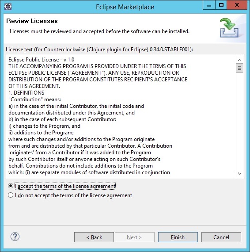This screenshot has height=252, width=250.
Task: Click the 'Review Licenses' heading
Action: (32, 21)
